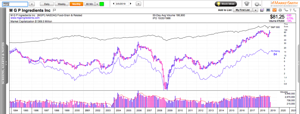The image size is (300, 114).
Task: Click Market Capitalization $1369.5 Million text
Action: click(31, 22)
